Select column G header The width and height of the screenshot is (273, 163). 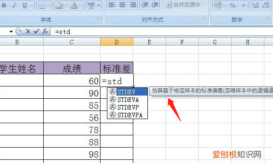pyautogui.click(x=215, y=42)
